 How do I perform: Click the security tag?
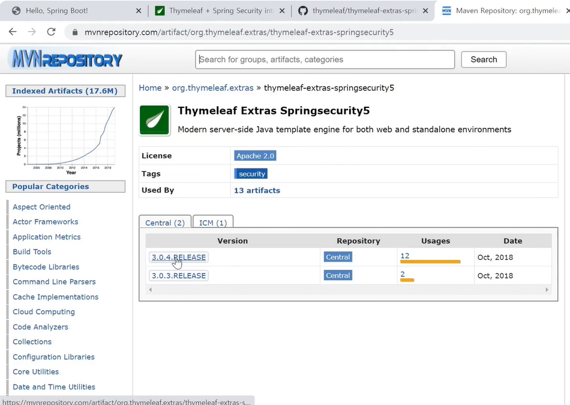(x=251, y=174)
